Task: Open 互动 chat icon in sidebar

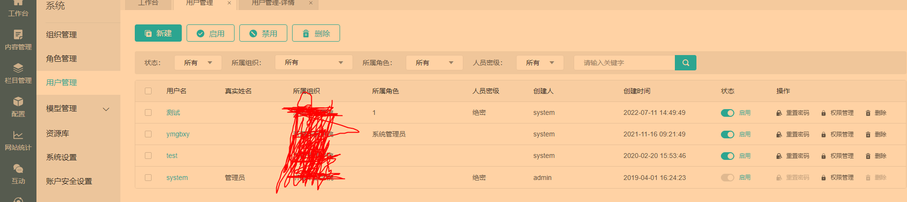Action: 18,174
